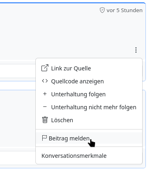Choose 'Unterhaltung nicht mehr folgen'
The height and width of the screenshot is (174, 154).
[x=89, y=107]
